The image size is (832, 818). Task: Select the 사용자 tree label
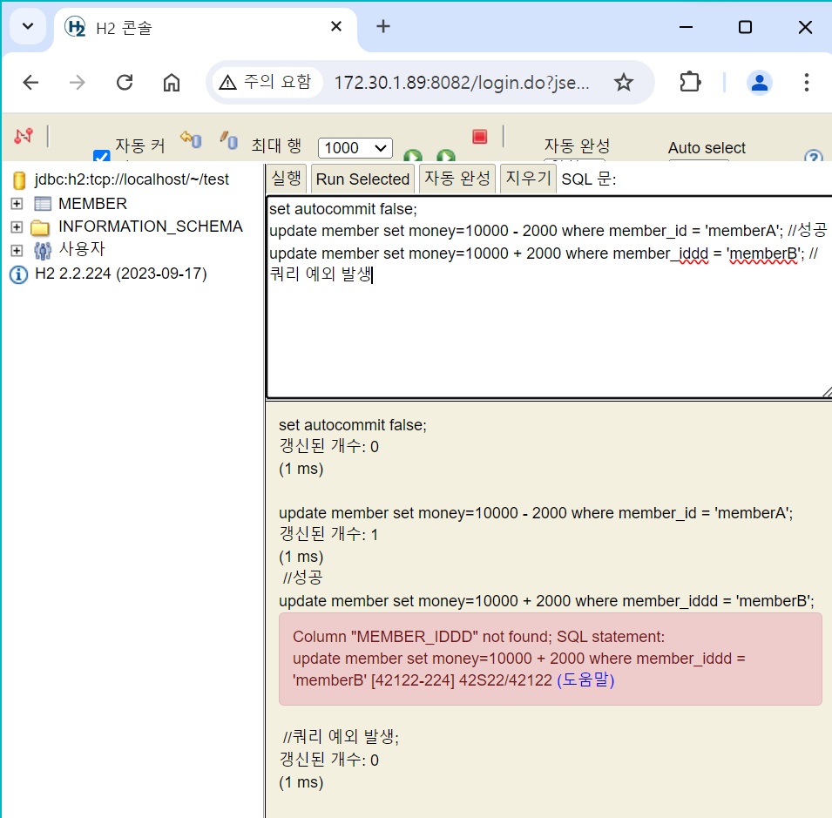tap(82, 249)
